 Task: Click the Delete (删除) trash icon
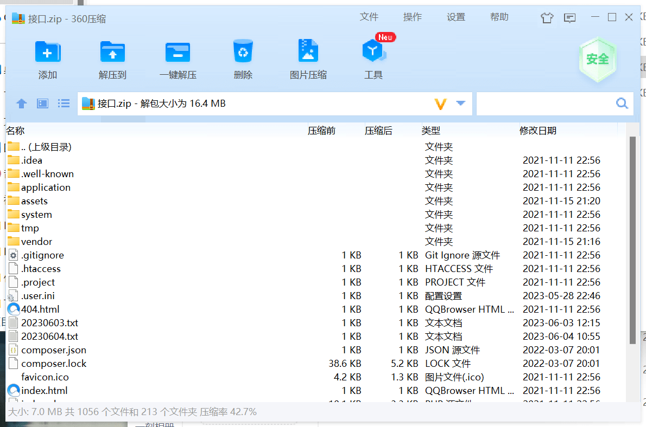(x=243, y=51)
